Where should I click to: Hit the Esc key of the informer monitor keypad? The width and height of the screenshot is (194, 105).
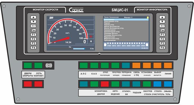coord(162,30)
